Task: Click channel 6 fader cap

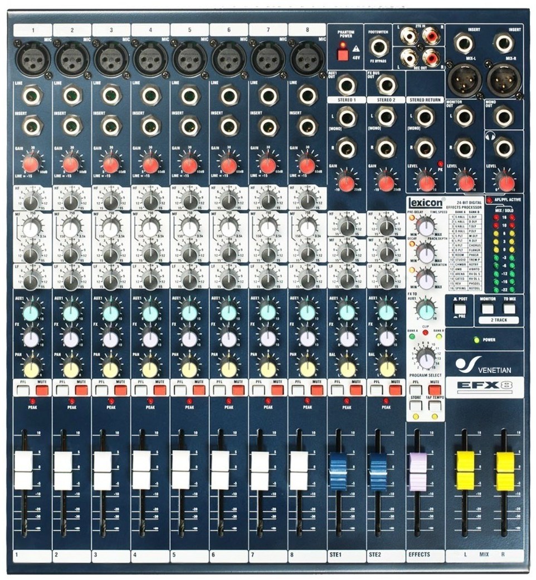Action: click(220, 470)
